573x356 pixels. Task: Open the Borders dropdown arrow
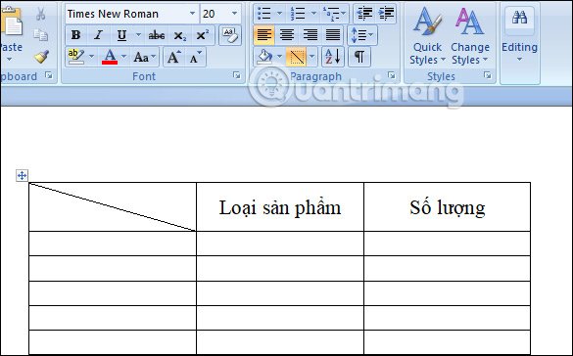pos(311,57)
